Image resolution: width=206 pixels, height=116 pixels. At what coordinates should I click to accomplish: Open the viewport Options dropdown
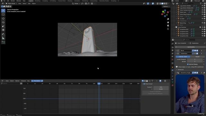[166, 6]
